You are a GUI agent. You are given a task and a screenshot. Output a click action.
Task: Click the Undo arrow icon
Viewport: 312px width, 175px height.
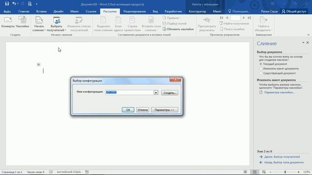pyautogui.click(x=14, y=4)
